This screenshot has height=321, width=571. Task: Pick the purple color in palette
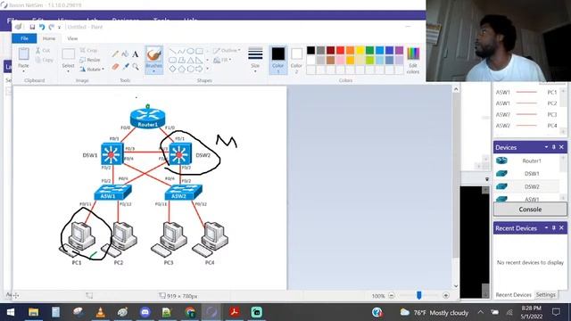[399, 50]
